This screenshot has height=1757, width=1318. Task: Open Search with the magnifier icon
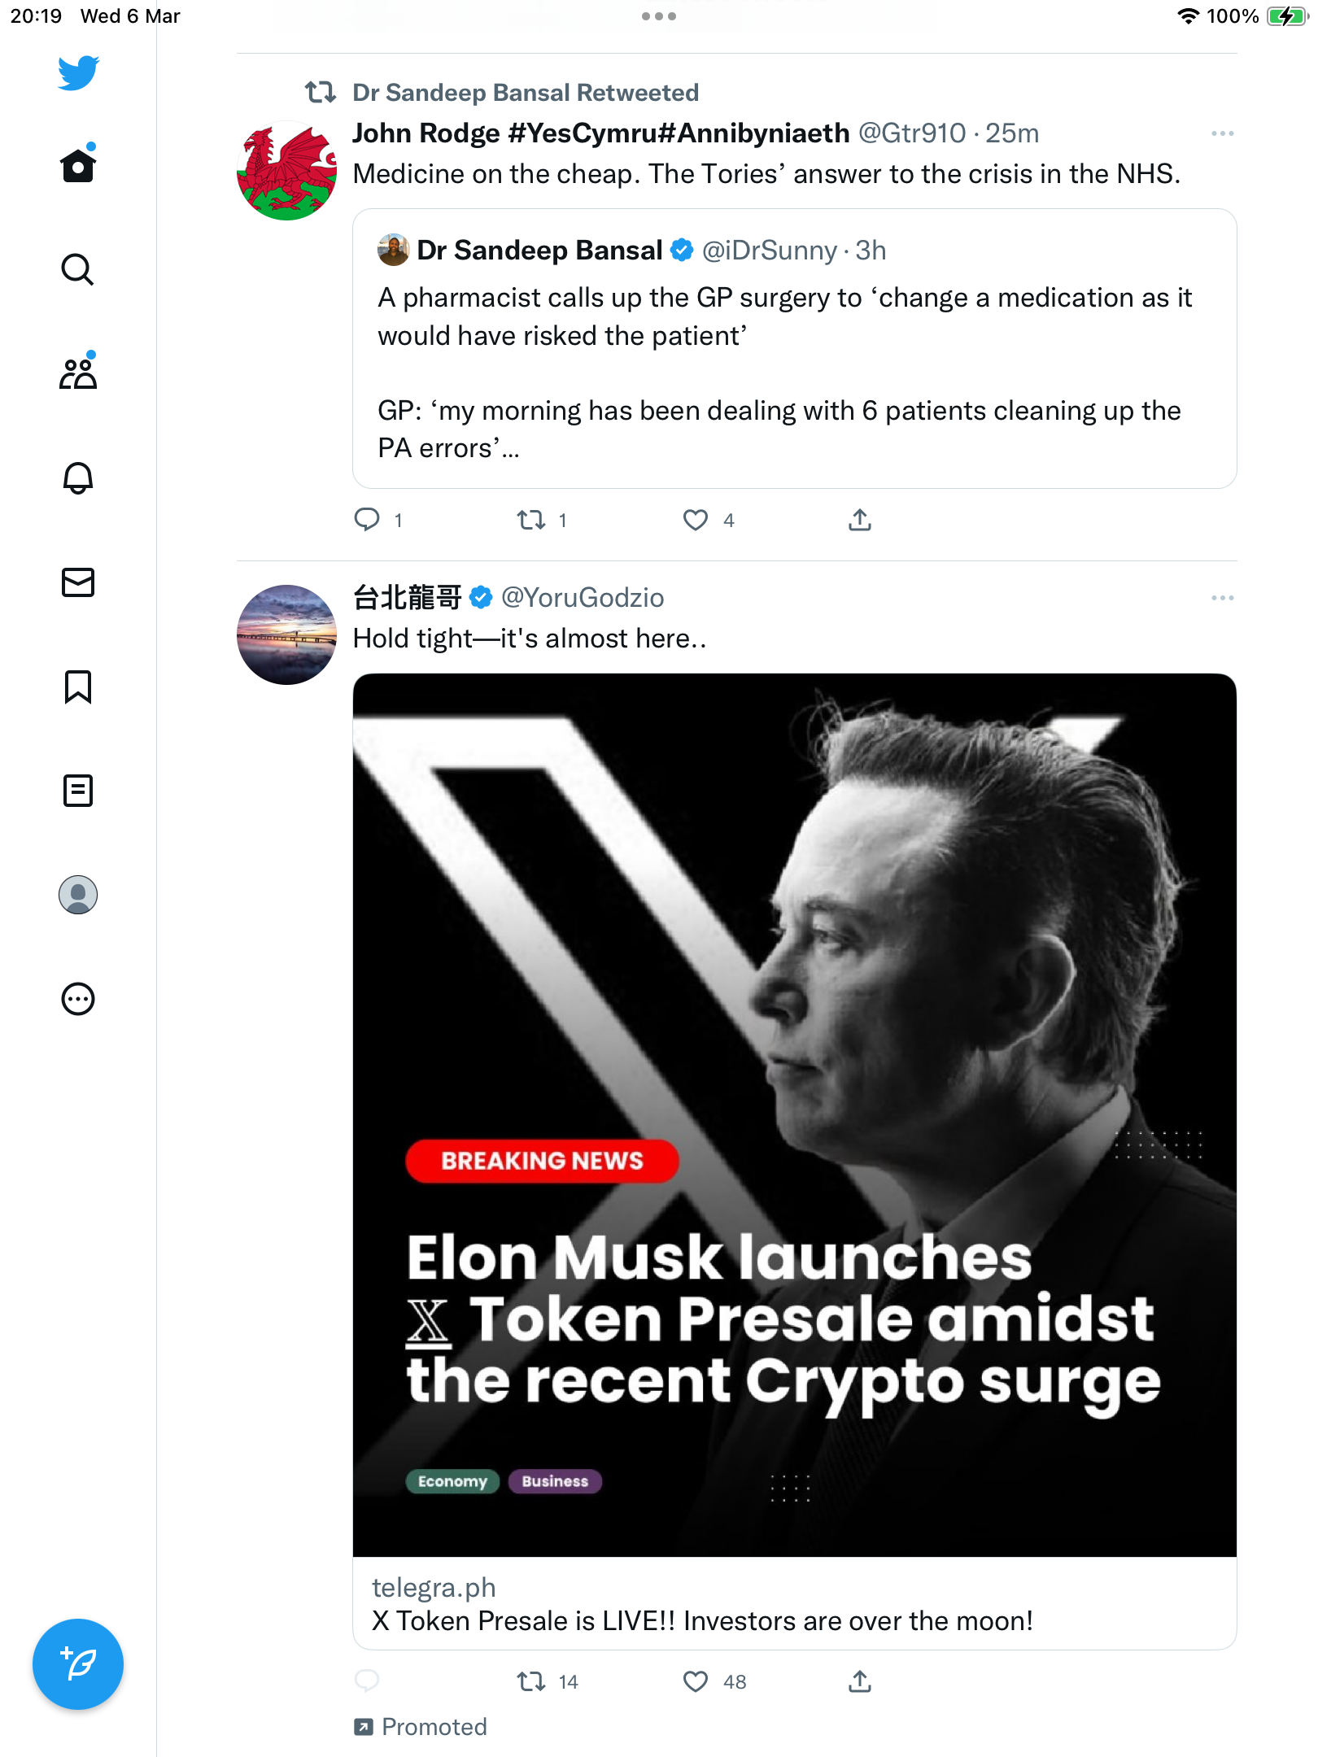tap(78, 269)
